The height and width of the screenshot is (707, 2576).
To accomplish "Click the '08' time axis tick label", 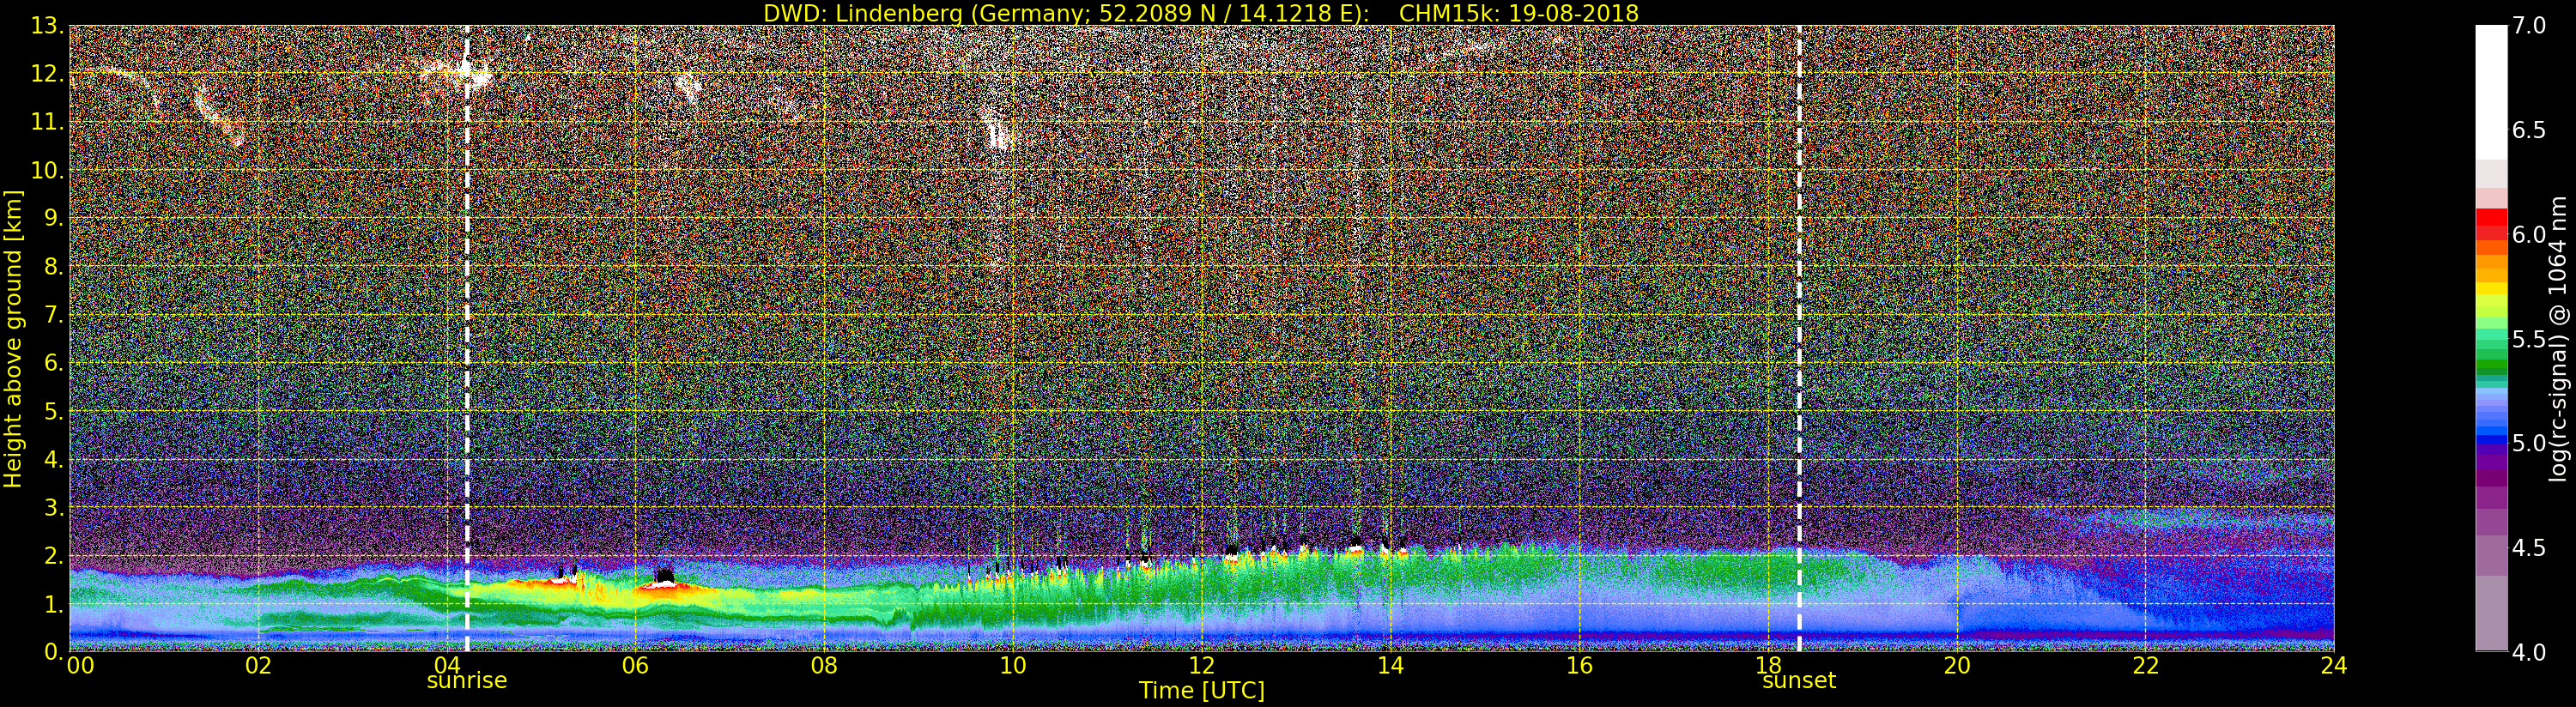I will coord(824,665).
